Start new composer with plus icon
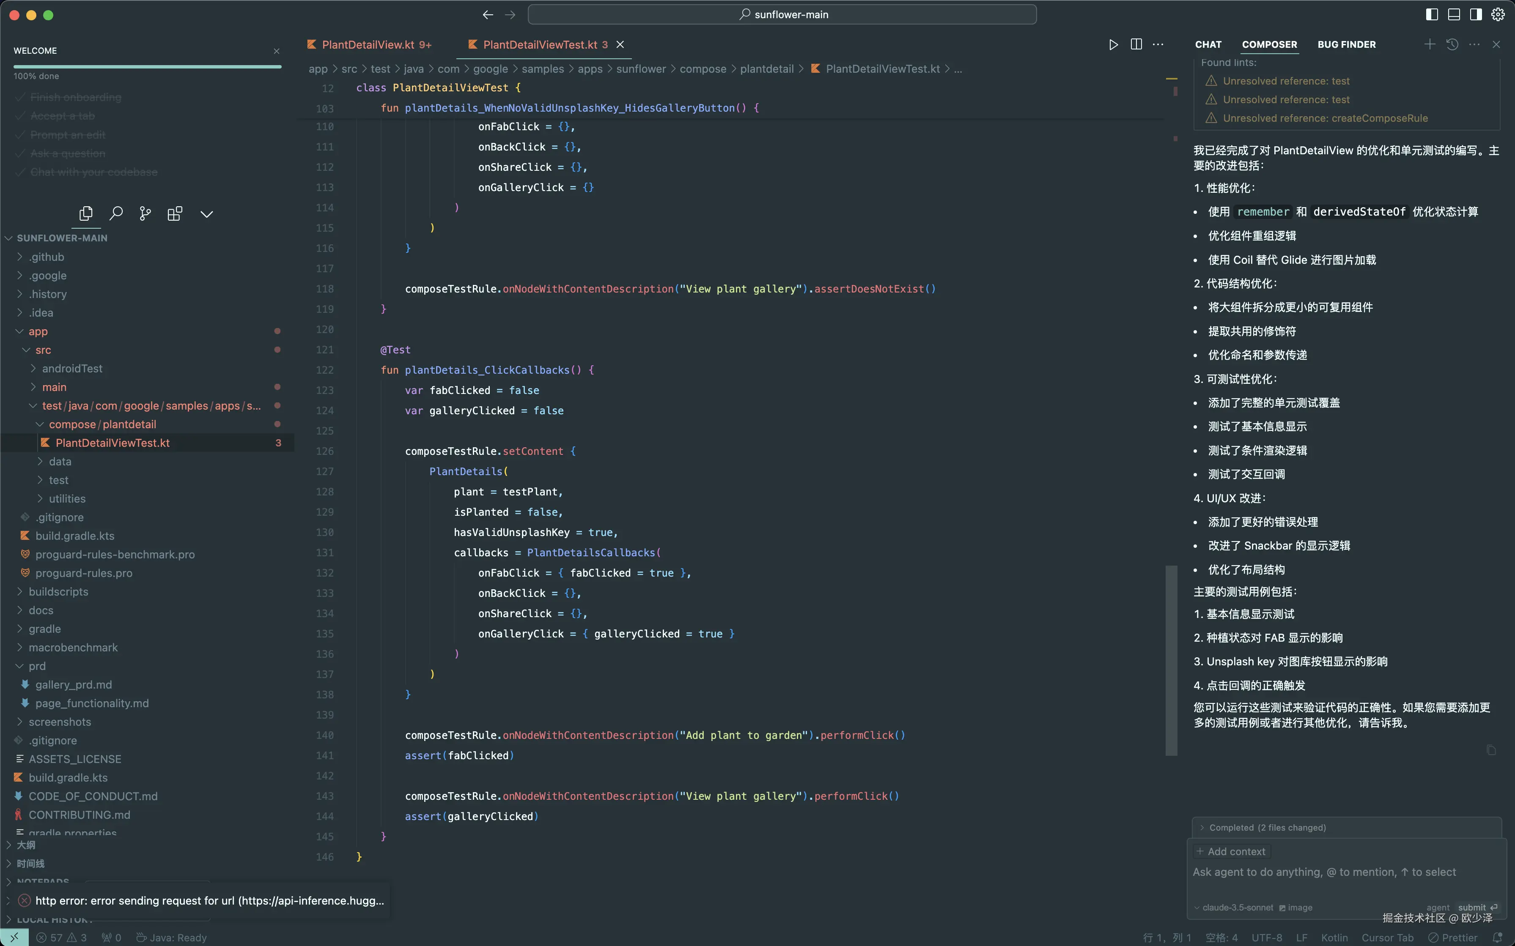This screenshot has height=946, width=1515. point(1430,44)
